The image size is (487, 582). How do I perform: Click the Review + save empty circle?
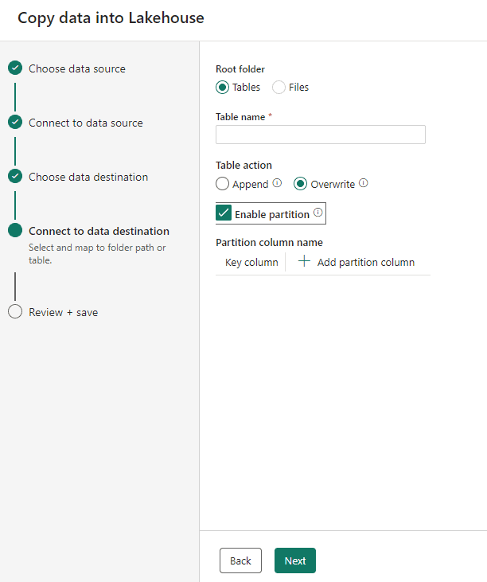15,311
